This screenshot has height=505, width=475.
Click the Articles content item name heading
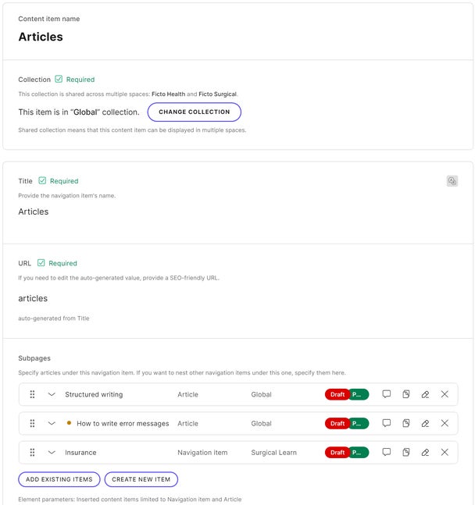41,37
